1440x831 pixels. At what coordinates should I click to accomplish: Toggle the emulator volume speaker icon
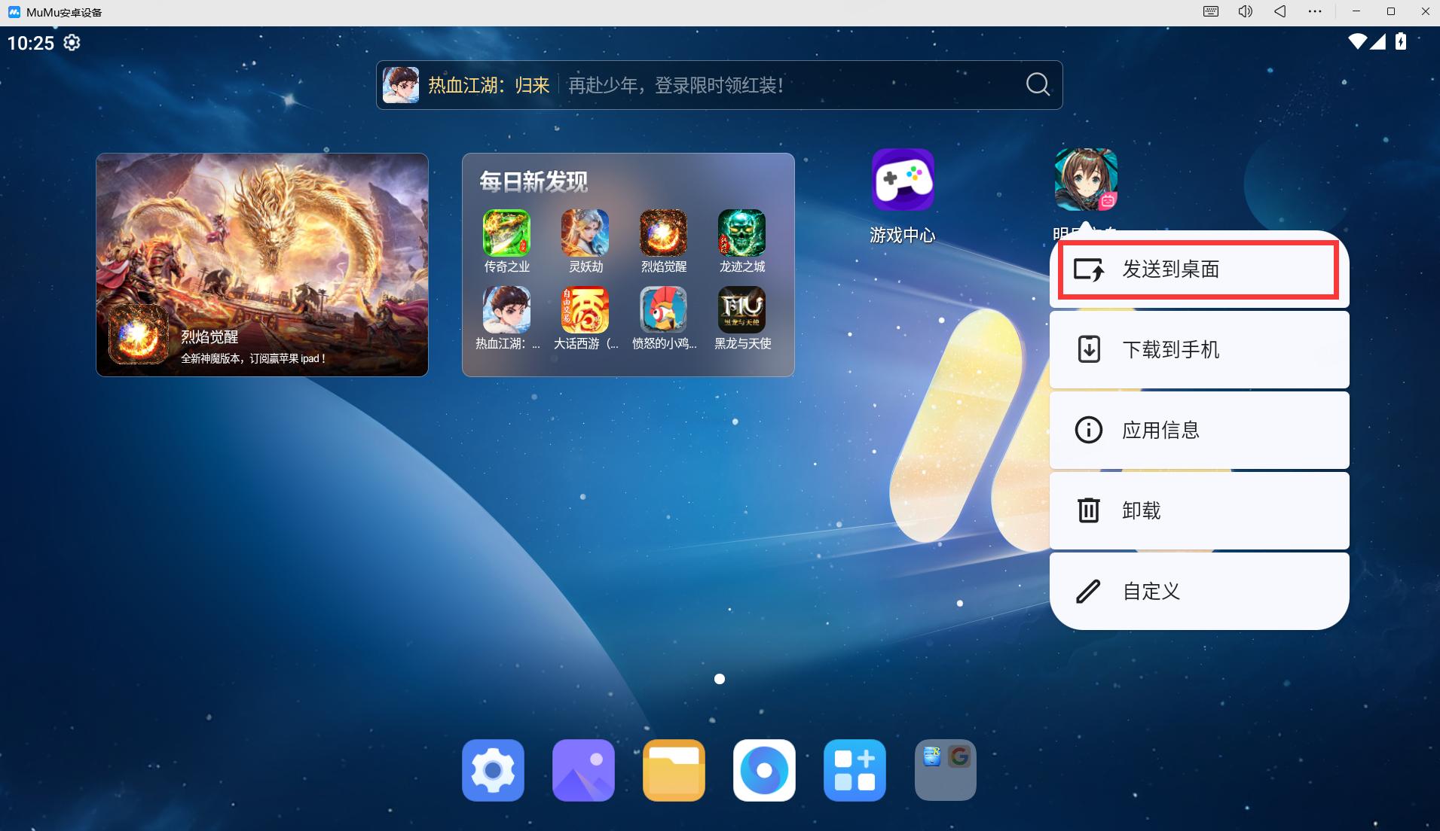point(1245,12)
